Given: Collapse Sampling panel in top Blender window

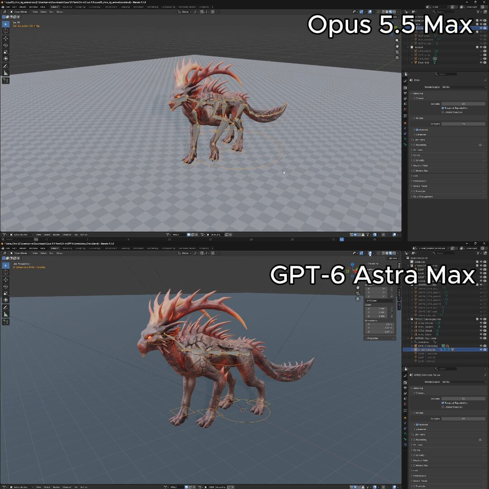Looking at the screenshot, I should [x=418, y=93].
